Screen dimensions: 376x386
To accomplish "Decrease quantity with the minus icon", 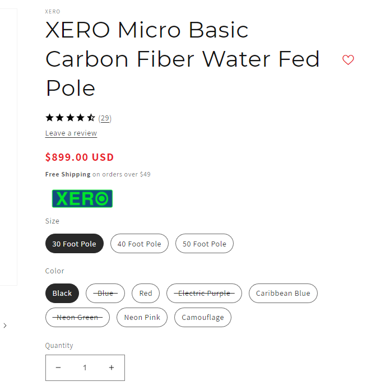I will [x=58, y=368].
